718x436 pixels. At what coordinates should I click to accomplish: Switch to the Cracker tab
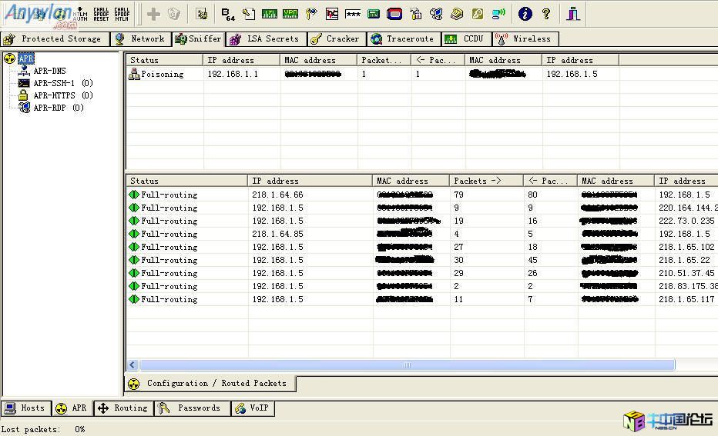335,38
